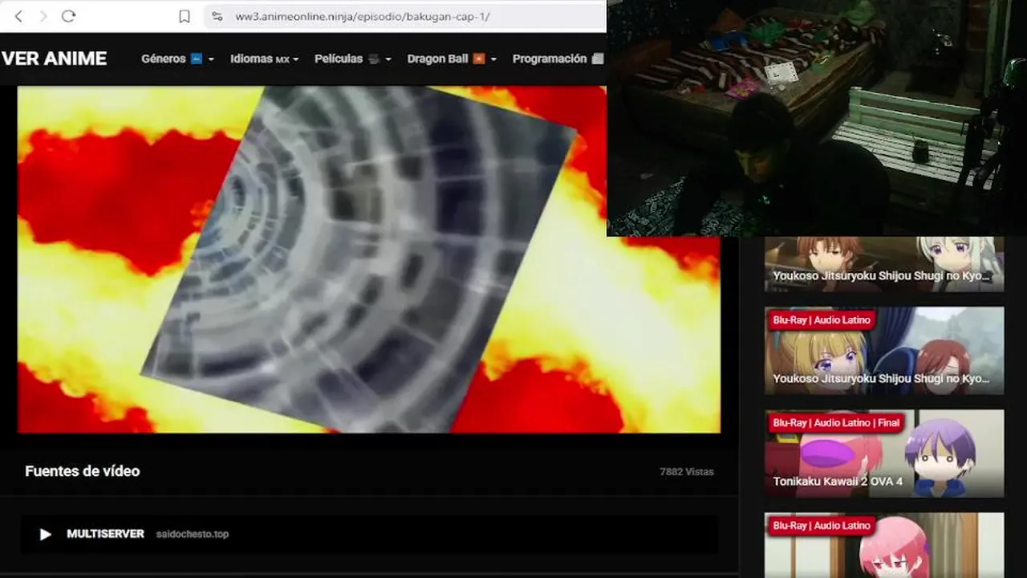Image resolution: width=1027 pixels, height=578 pixels.
Task: Focus the address bar URL field
Action: pos(405,16)
